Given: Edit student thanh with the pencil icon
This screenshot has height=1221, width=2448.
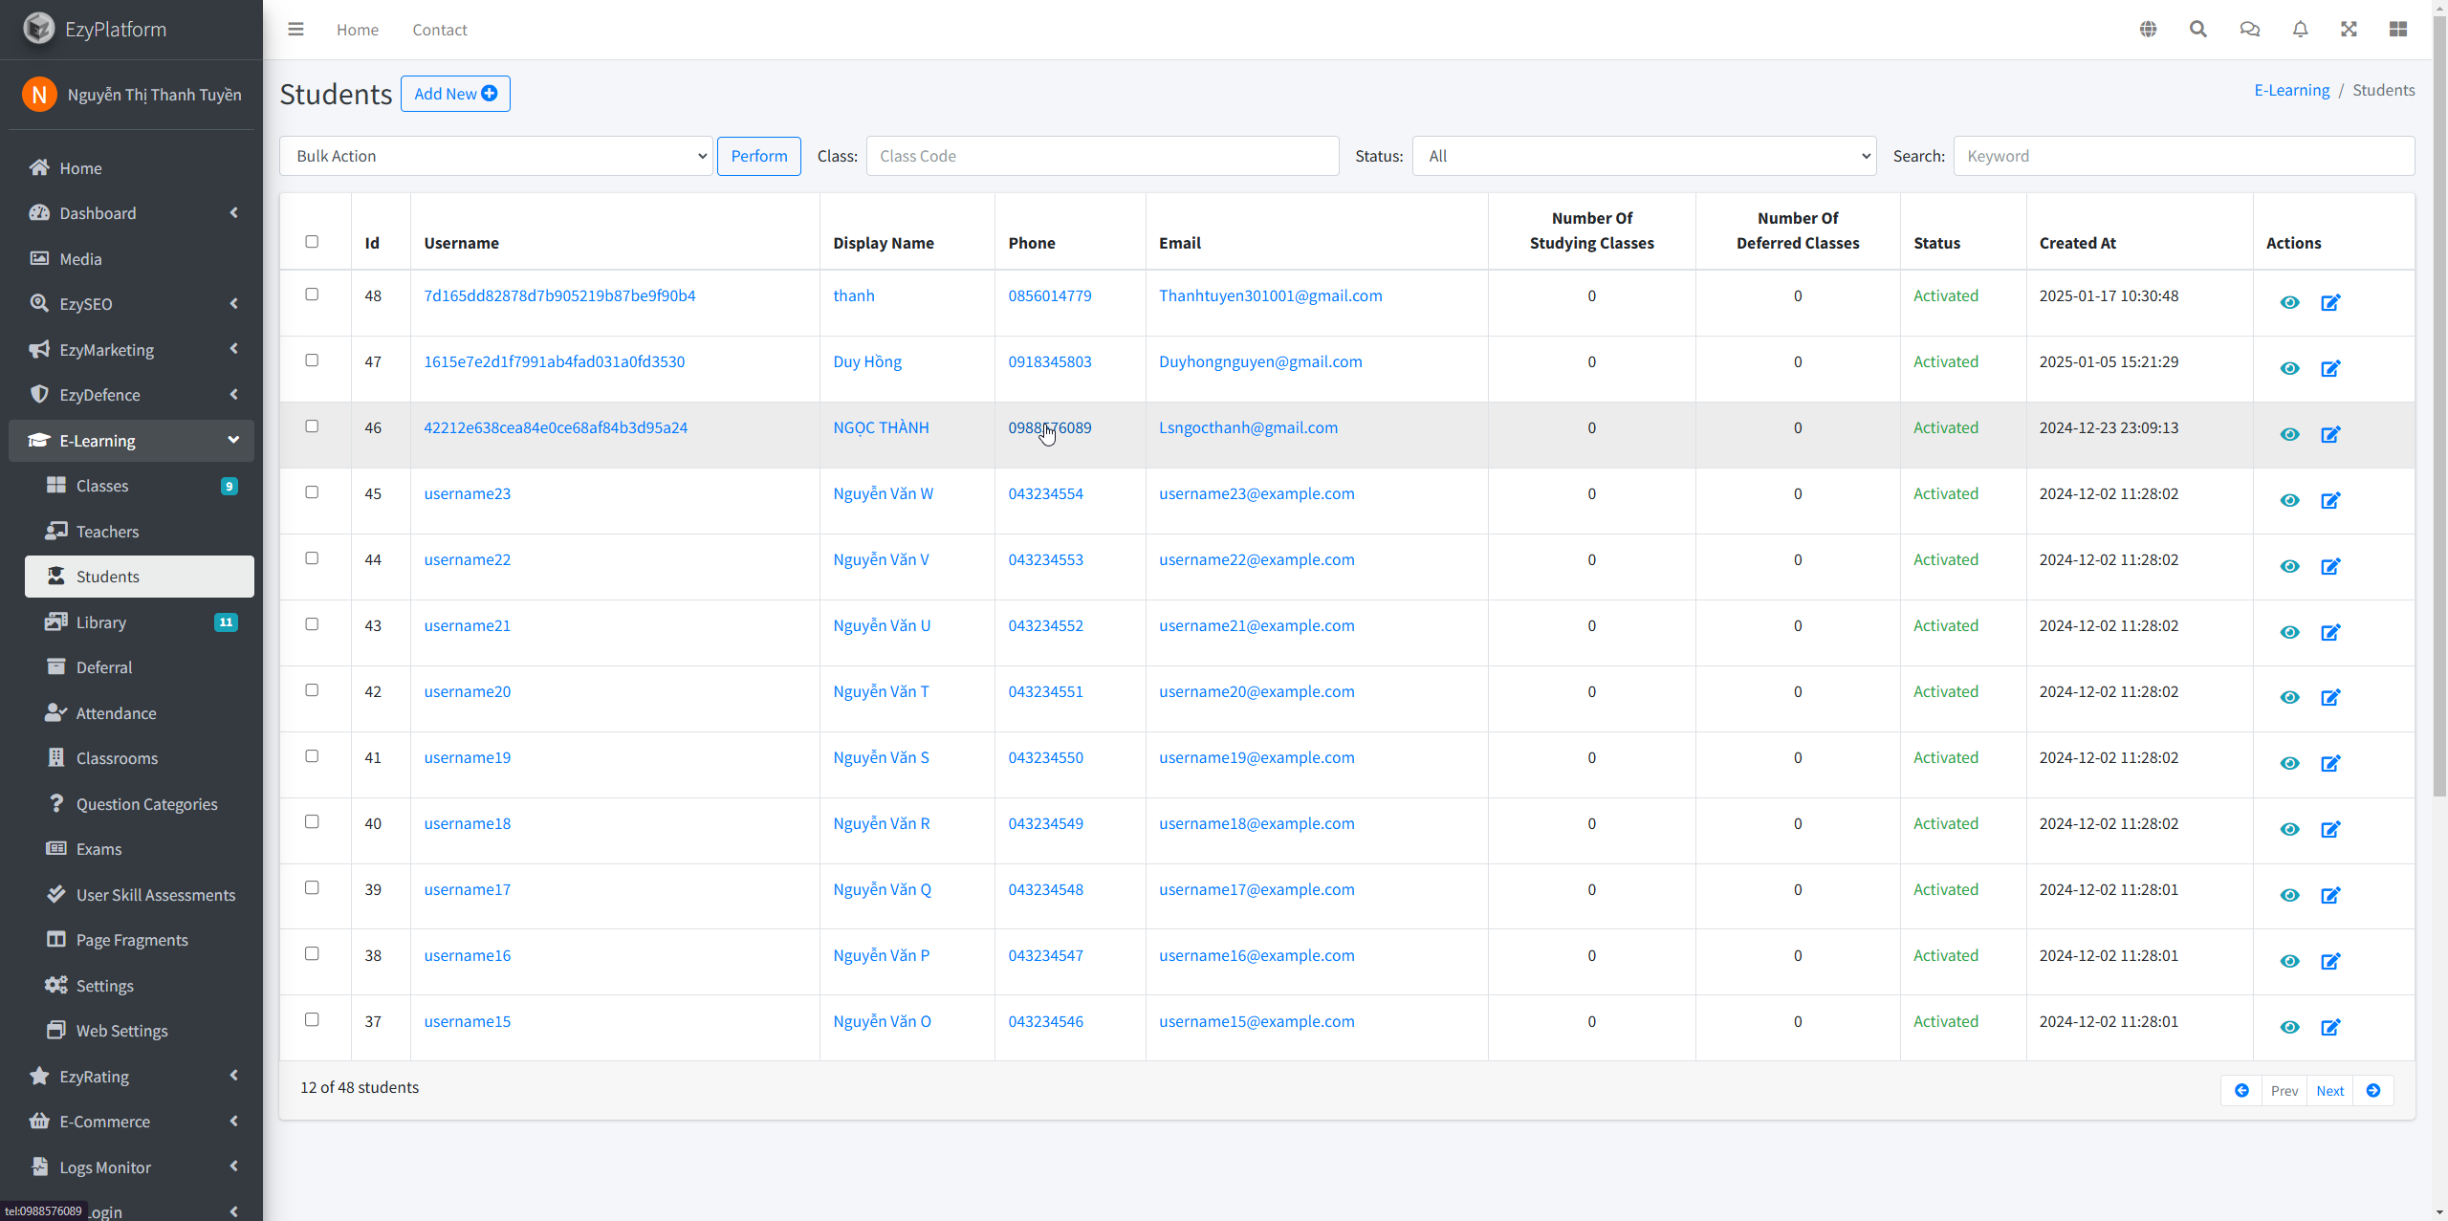Looking at the screenshot, I should 2330,303.
